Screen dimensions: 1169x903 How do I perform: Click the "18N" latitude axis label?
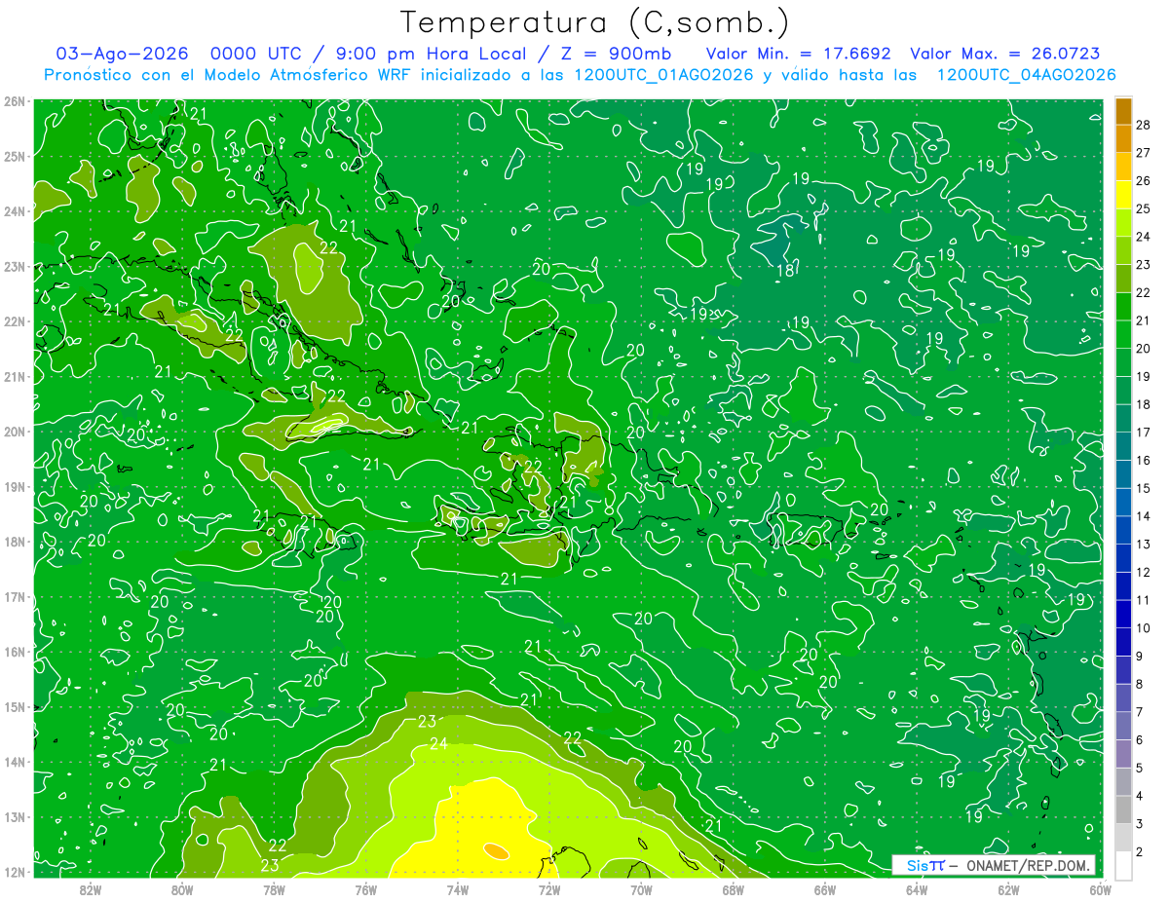pos(15,542)
